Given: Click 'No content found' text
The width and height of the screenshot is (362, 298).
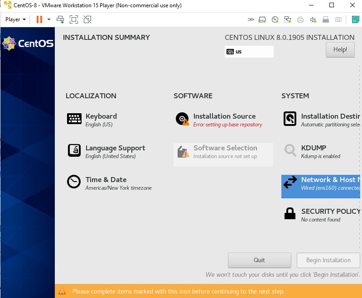Looking at the screenshot, I should 321,220.
